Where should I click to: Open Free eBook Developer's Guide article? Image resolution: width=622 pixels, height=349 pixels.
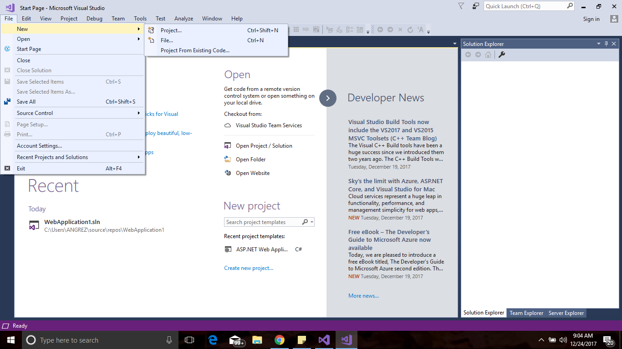tap(390, 240)
